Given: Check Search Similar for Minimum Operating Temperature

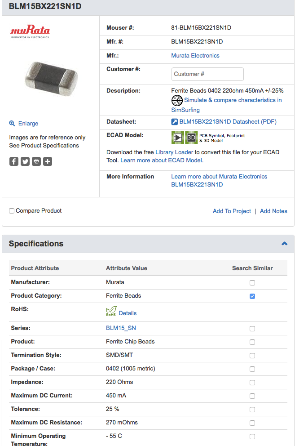Looking at the screenshot, I should 252,436.
